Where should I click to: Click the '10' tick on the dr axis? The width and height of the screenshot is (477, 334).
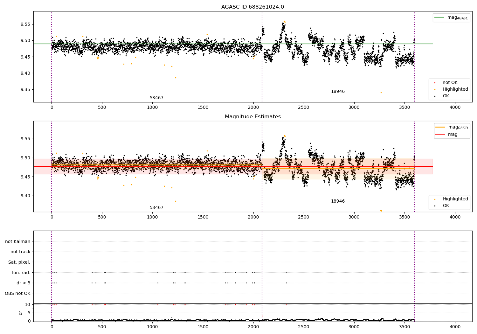pyautogui.click(x=28, y=304)
